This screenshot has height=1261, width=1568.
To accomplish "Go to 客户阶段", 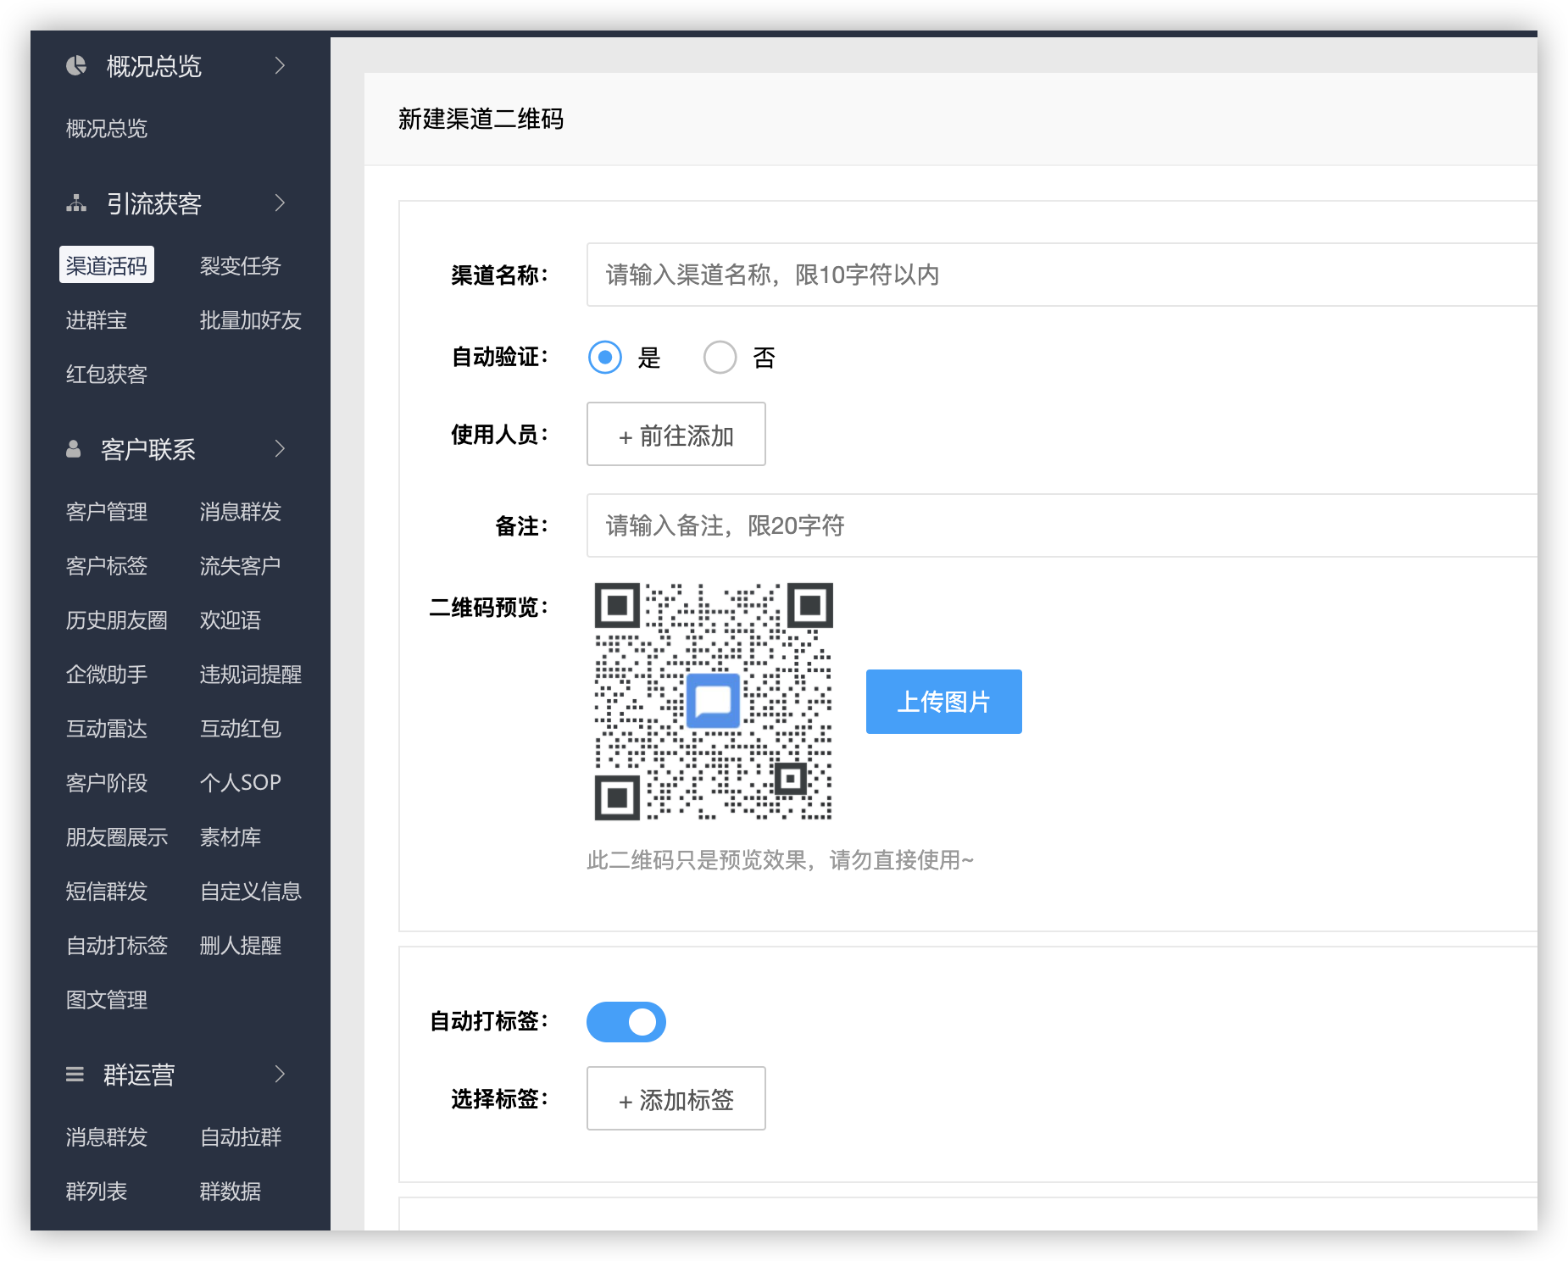I will coord(107,783).
